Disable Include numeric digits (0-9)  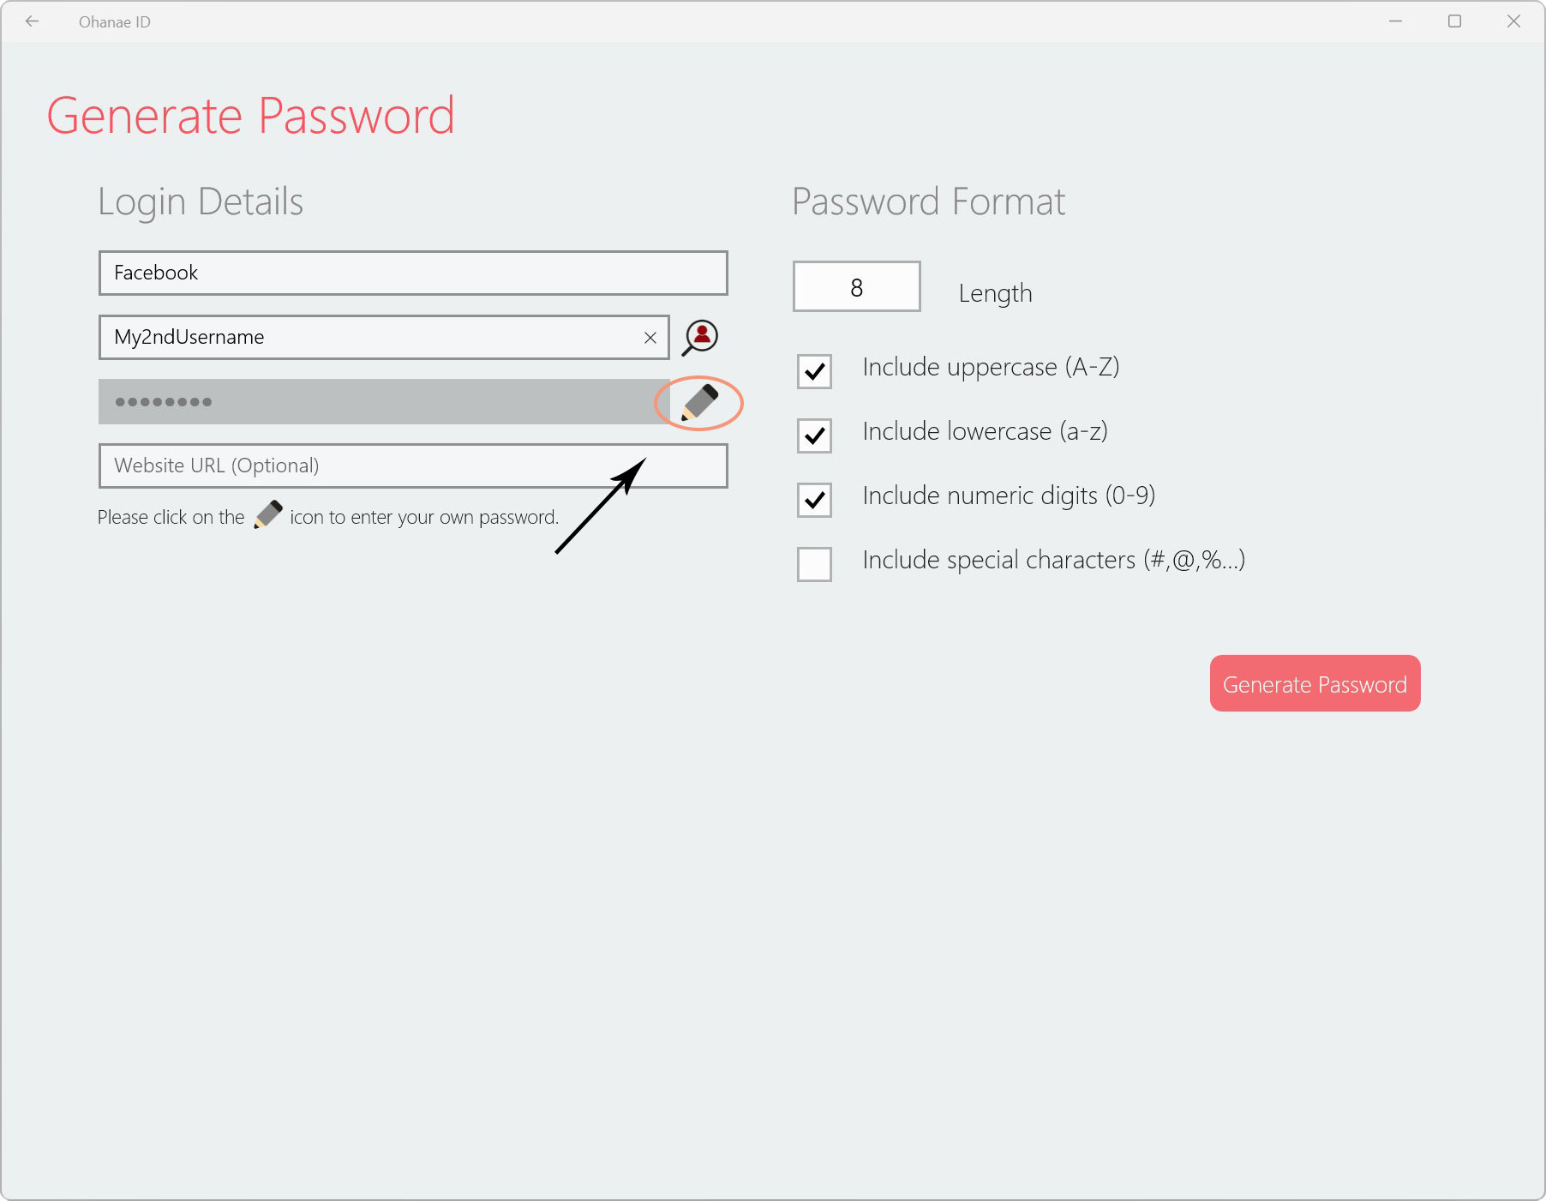click(x=814, y=500)
